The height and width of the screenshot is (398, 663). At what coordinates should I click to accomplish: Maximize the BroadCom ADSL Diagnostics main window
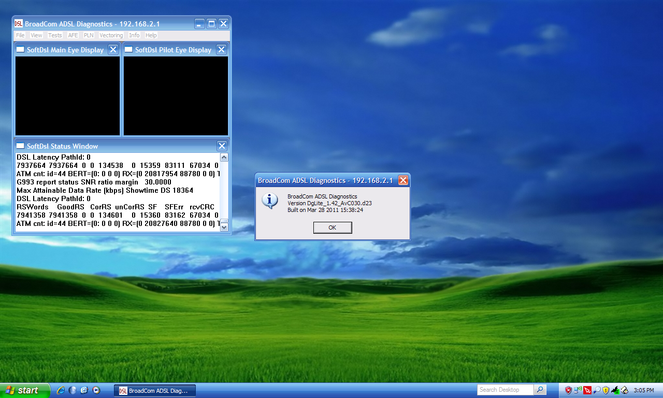[x=211, y=24]
